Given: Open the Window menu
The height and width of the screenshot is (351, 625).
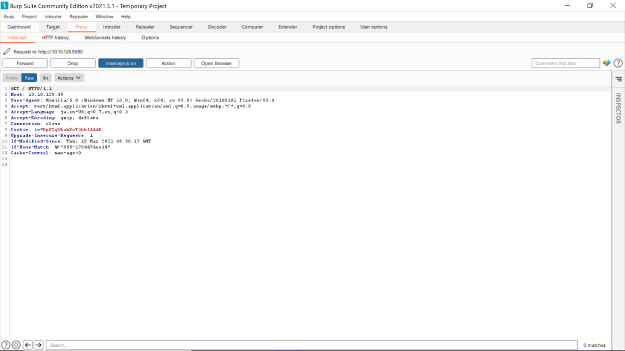Looking at the screenshot, I should [x=104, y=17].
